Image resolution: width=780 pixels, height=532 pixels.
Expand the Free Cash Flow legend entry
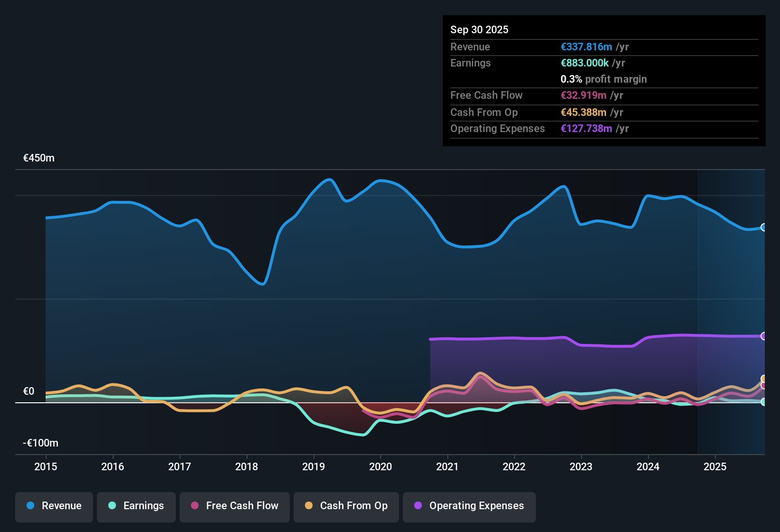(x=234, y=506)
